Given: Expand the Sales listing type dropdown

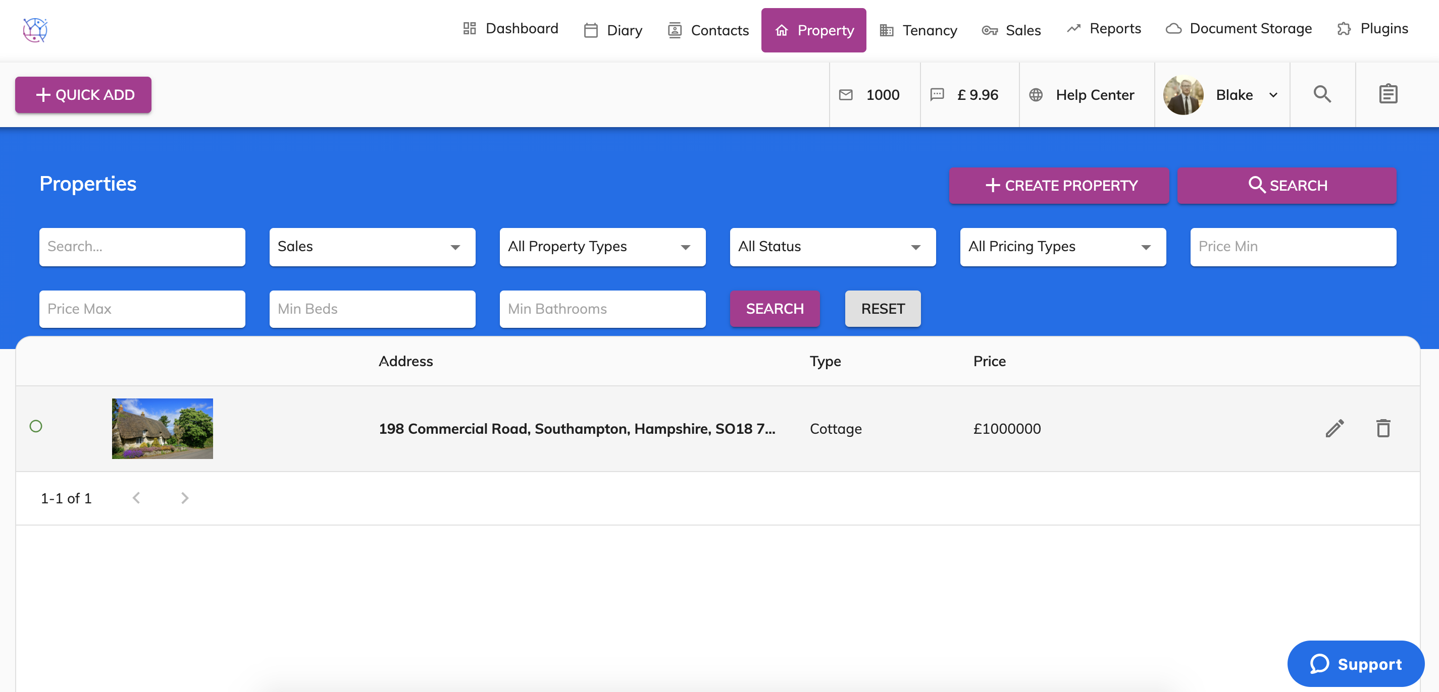Looking at the screenshot, I should point(372,247).
